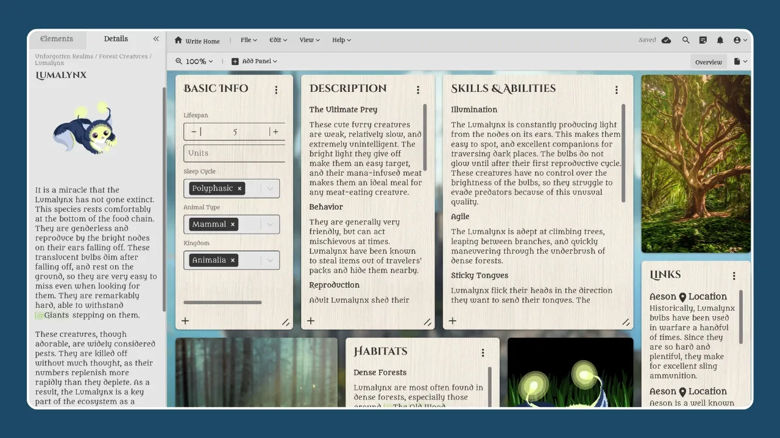The image size is (780, 438).
Task: Open the cloud saved status icon
Action: [666, 40]
